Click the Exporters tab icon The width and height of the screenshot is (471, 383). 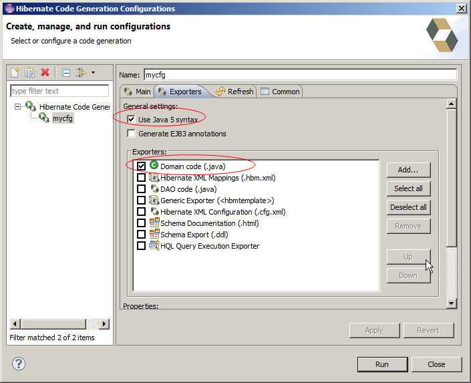tap(162, 91)
